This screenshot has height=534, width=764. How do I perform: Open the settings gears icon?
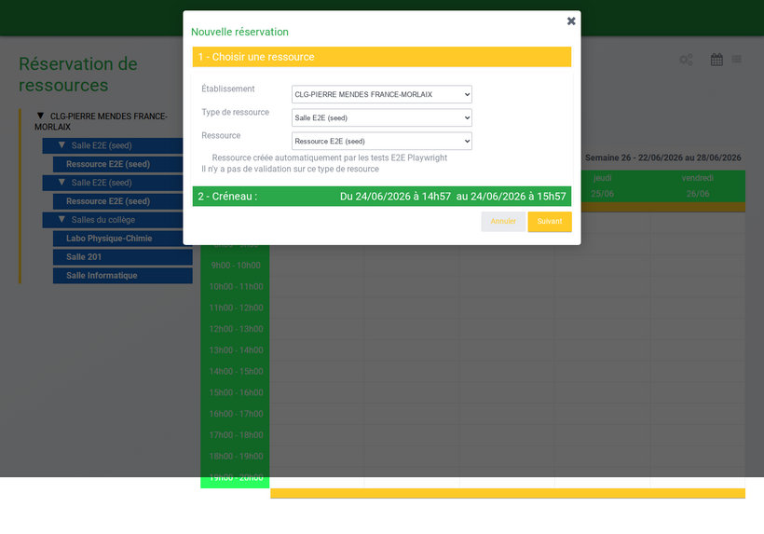[686, 60]
